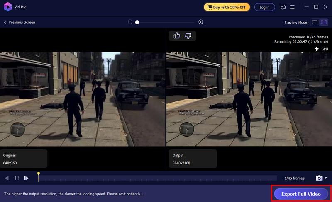332x202 pixels.
Task: Click the zoom slider handle
Action: (x=137, y=22)
